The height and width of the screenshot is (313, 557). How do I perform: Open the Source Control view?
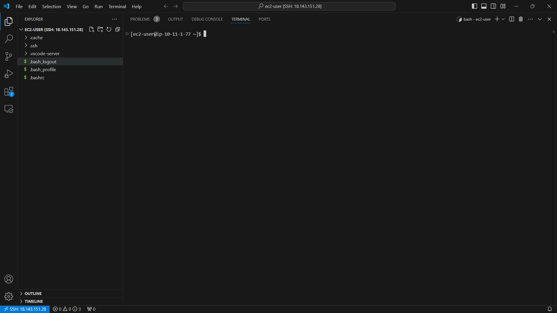click(x=9, y=56)
